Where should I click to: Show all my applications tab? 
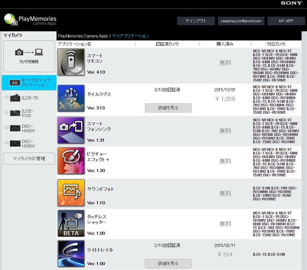(x=29, y=83)
